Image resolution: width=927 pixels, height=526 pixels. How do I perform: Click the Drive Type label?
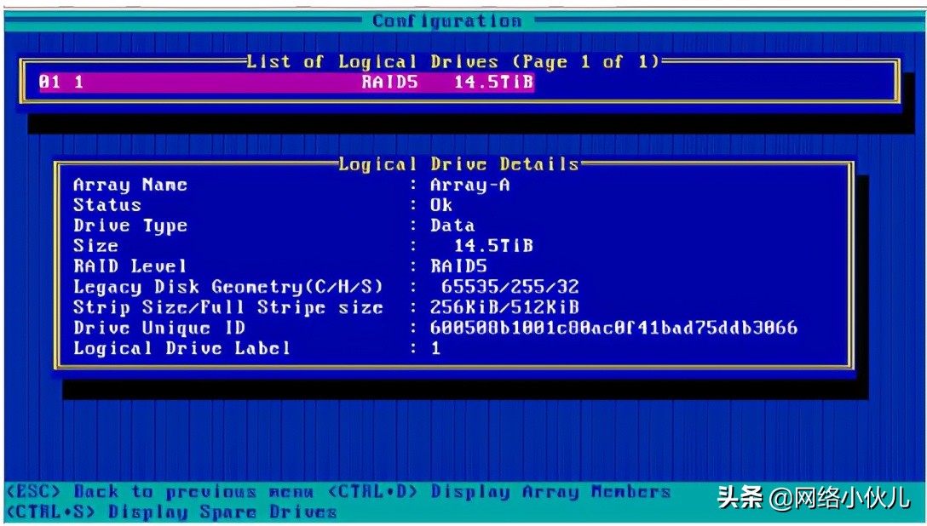point(130,226)
